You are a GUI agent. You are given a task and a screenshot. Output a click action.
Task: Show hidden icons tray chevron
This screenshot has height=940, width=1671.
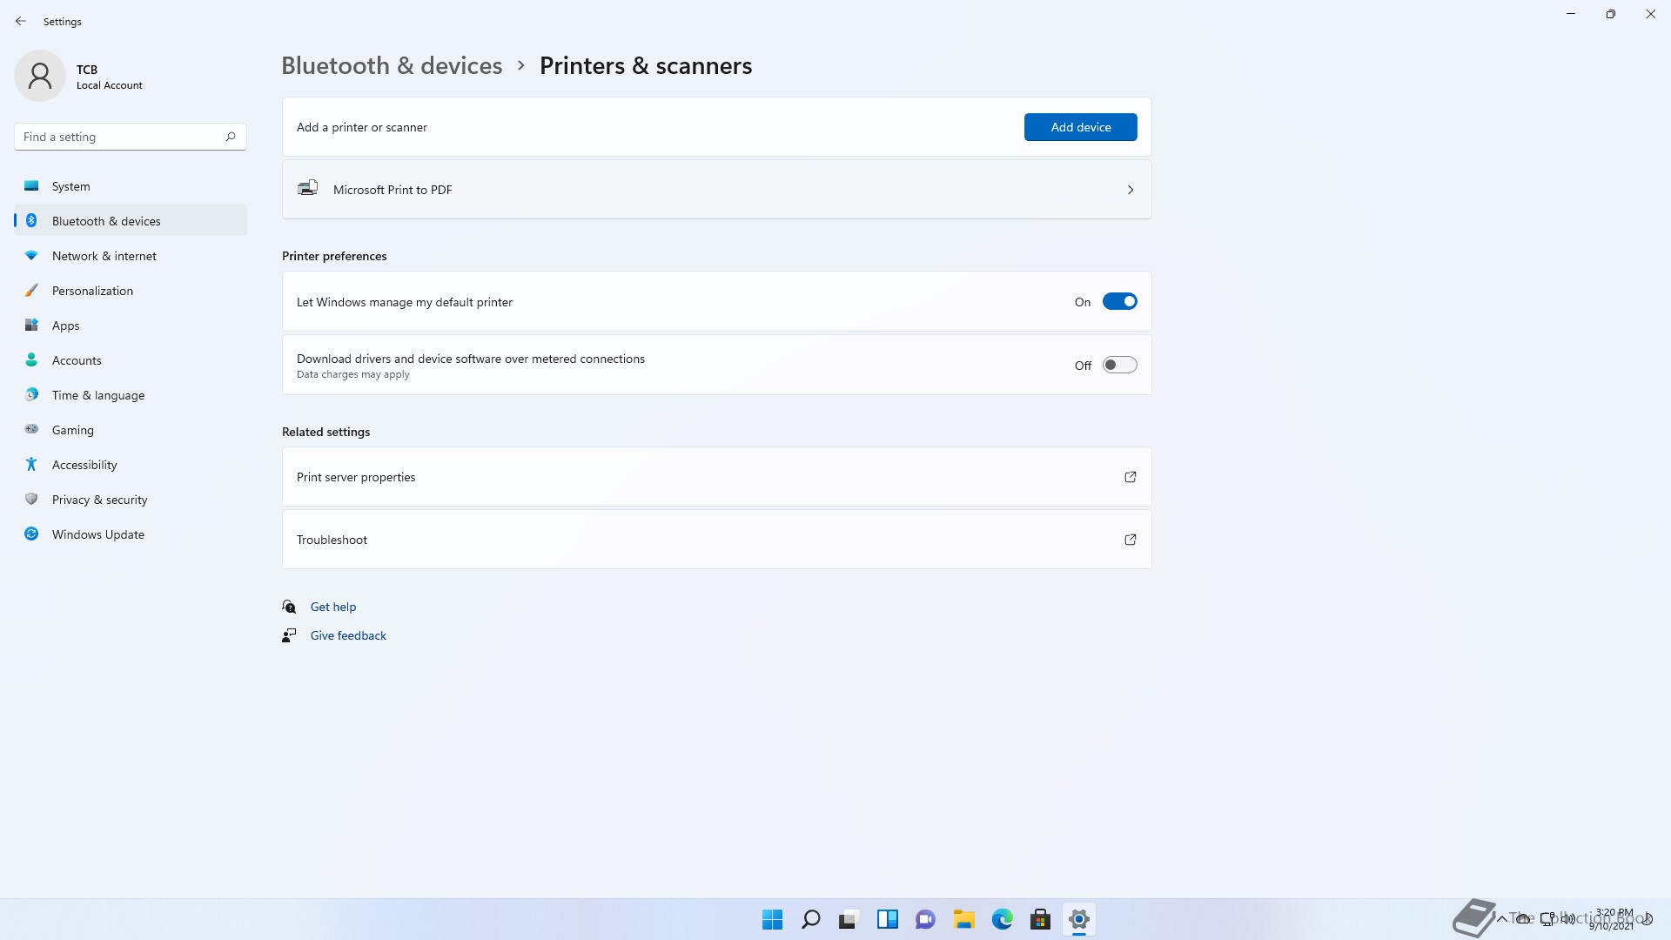[x=1501, y=918]
